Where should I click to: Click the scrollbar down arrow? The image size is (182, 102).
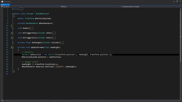(x=181, y=99)
